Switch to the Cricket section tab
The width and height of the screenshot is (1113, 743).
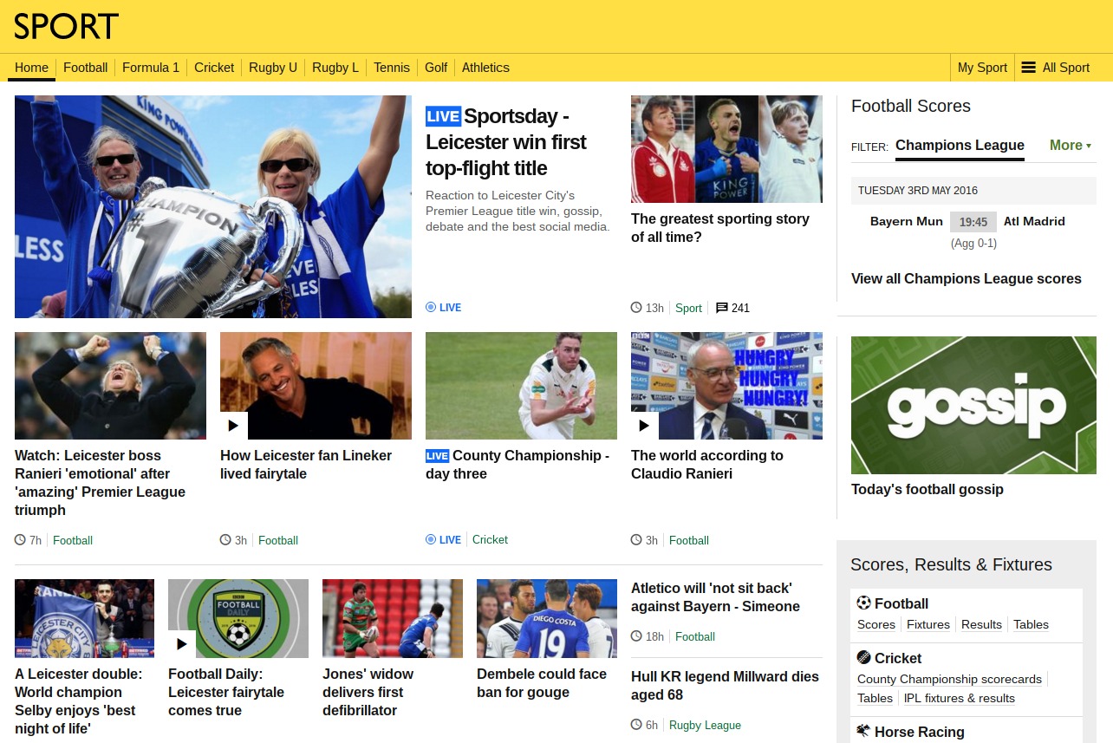[214, 67]
